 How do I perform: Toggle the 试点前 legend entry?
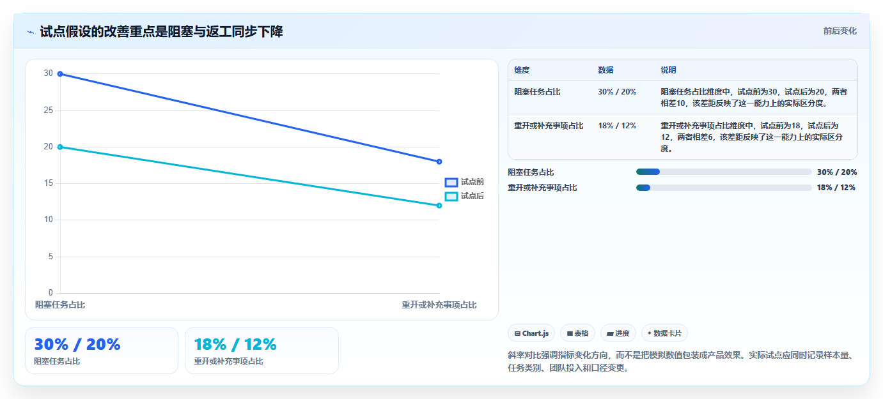tap(465, 182)
